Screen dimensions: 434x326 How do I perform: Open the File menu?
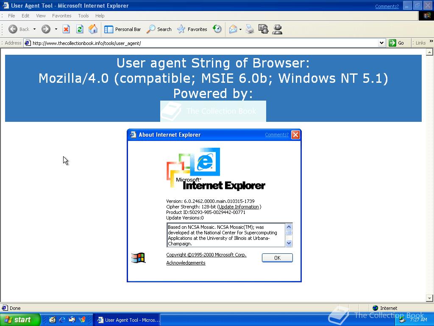coord(11,16)
